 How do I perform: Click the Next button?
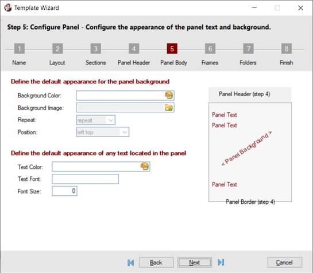tap(195, 263)
